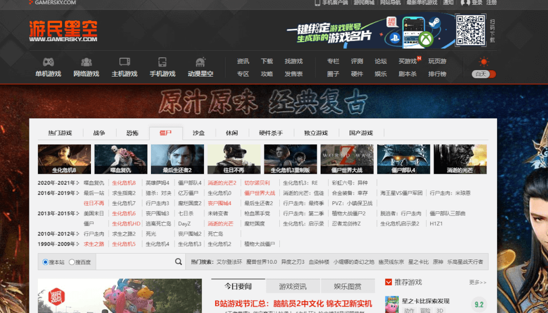Open the 主机游戏 console icon

click(x=124, y=62)
